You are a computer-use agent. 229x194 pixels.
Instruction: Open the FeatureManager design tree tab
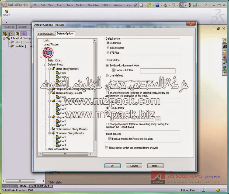[5, 34]
